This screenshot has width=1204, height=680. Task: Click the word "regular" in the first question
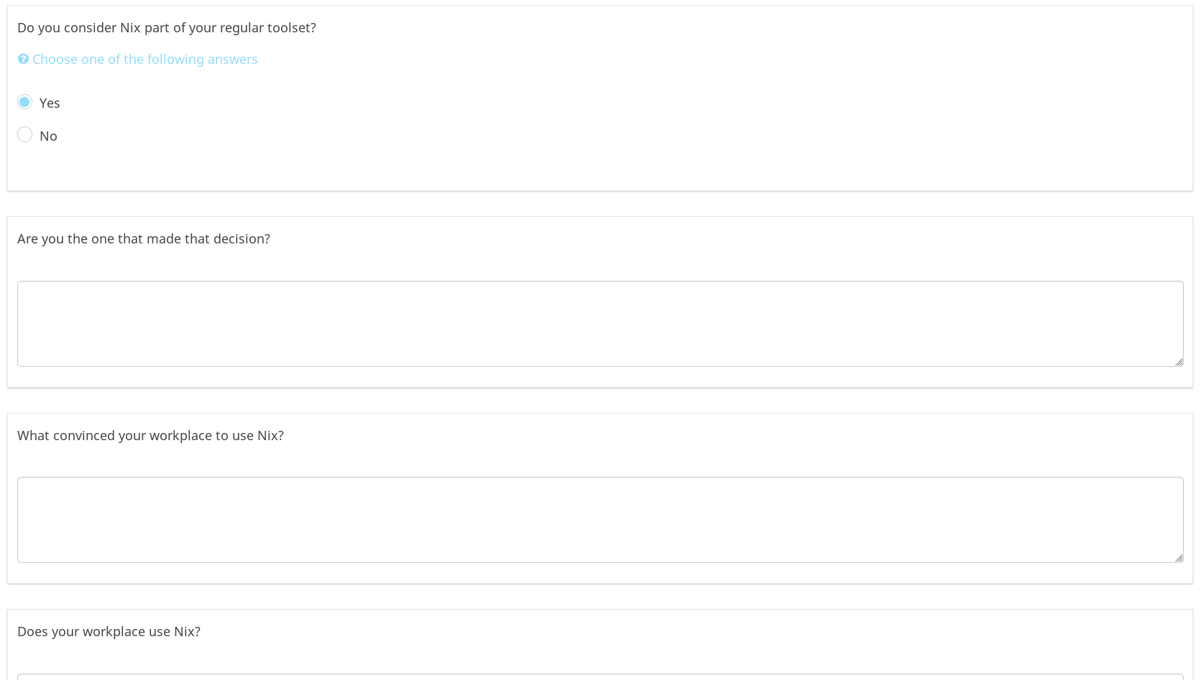point(242,28)
